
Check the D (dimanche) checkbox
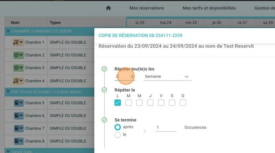(183, 103)
